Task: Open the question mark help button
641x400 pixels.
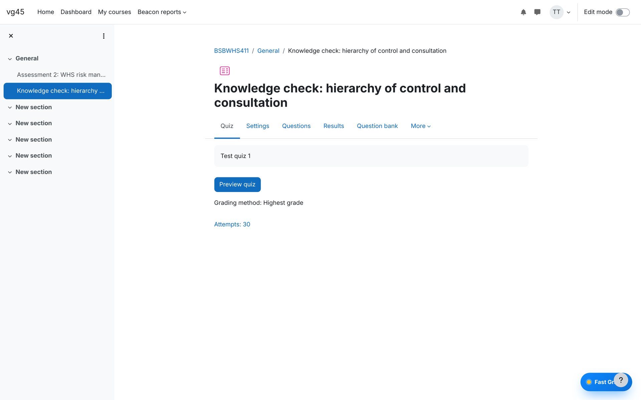Action: [621, 380]
